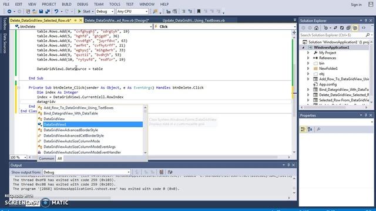This screenshot has width=376, height=211.
Task: Pin the active Delete_DataGridView_Selected_Row.vb tab
Action: 75,21
